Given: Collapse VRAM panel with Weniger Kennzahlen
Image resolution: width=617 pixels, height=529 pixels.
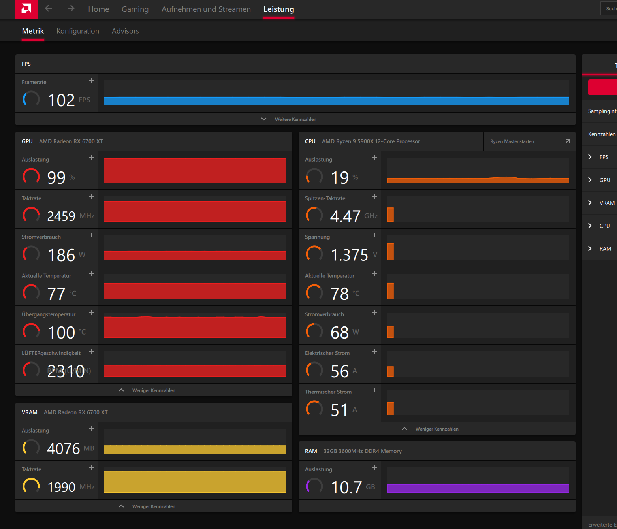Looking at the screenshot, I should click(x=154, y=506).
